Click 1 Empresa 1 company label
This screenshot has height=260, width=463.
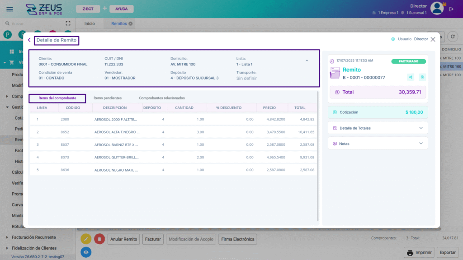point(388,13)
